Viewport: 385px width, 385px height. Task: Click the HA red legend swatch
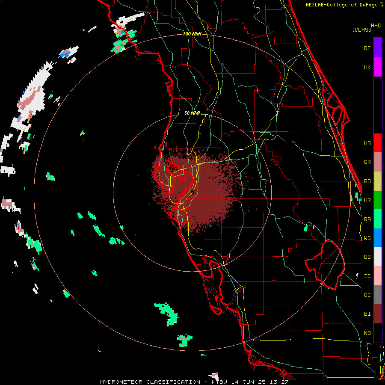[378, 143]
